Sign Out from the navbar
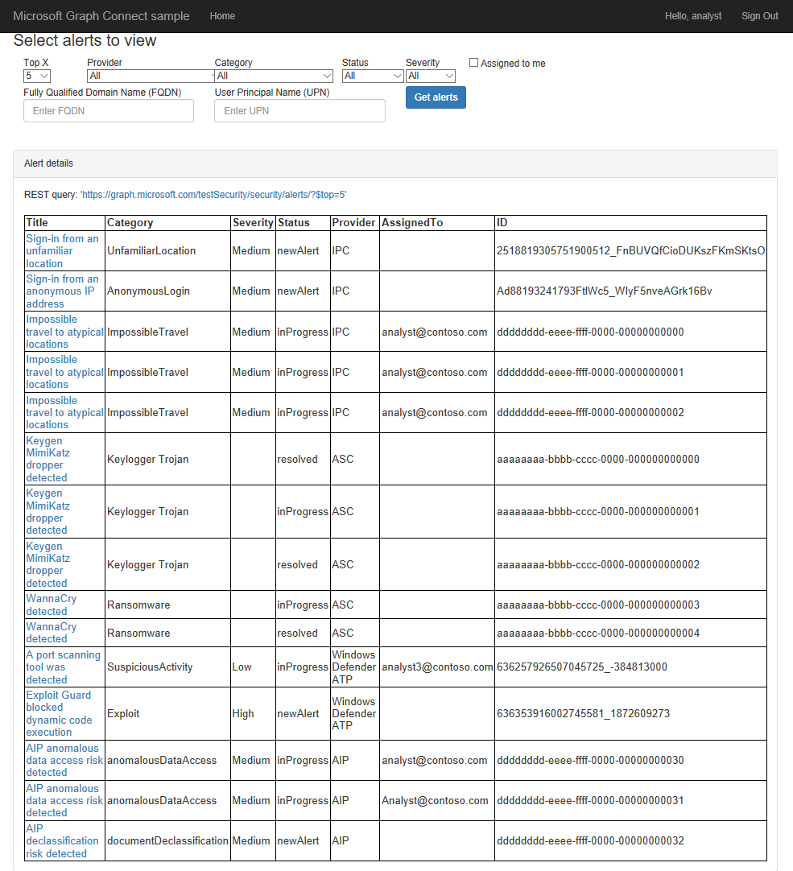Screen dimensions: 793x871 pyautogui.click(x=760, y=16)
